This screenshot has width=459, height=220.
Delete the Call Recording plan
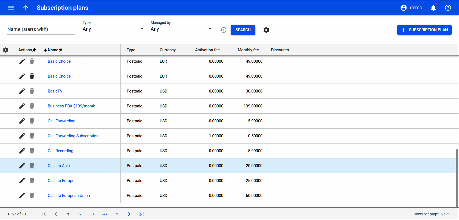click(32, 151)
